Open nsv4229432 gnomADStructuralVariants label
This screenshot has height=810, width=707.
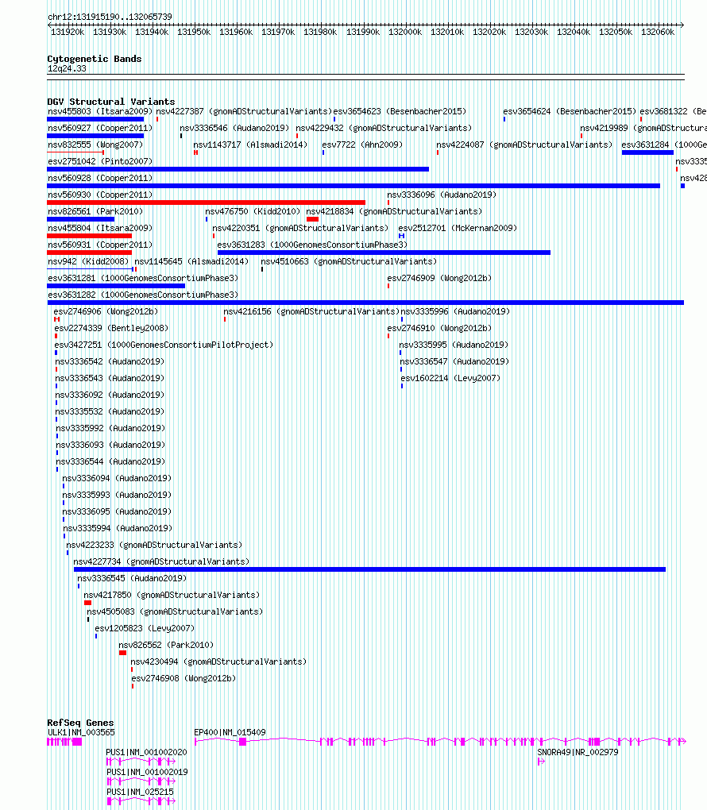(384, 128)
